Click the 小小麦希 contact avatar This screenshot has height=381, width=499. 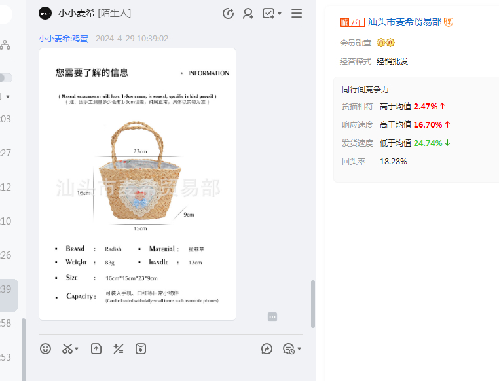(45, 13)
